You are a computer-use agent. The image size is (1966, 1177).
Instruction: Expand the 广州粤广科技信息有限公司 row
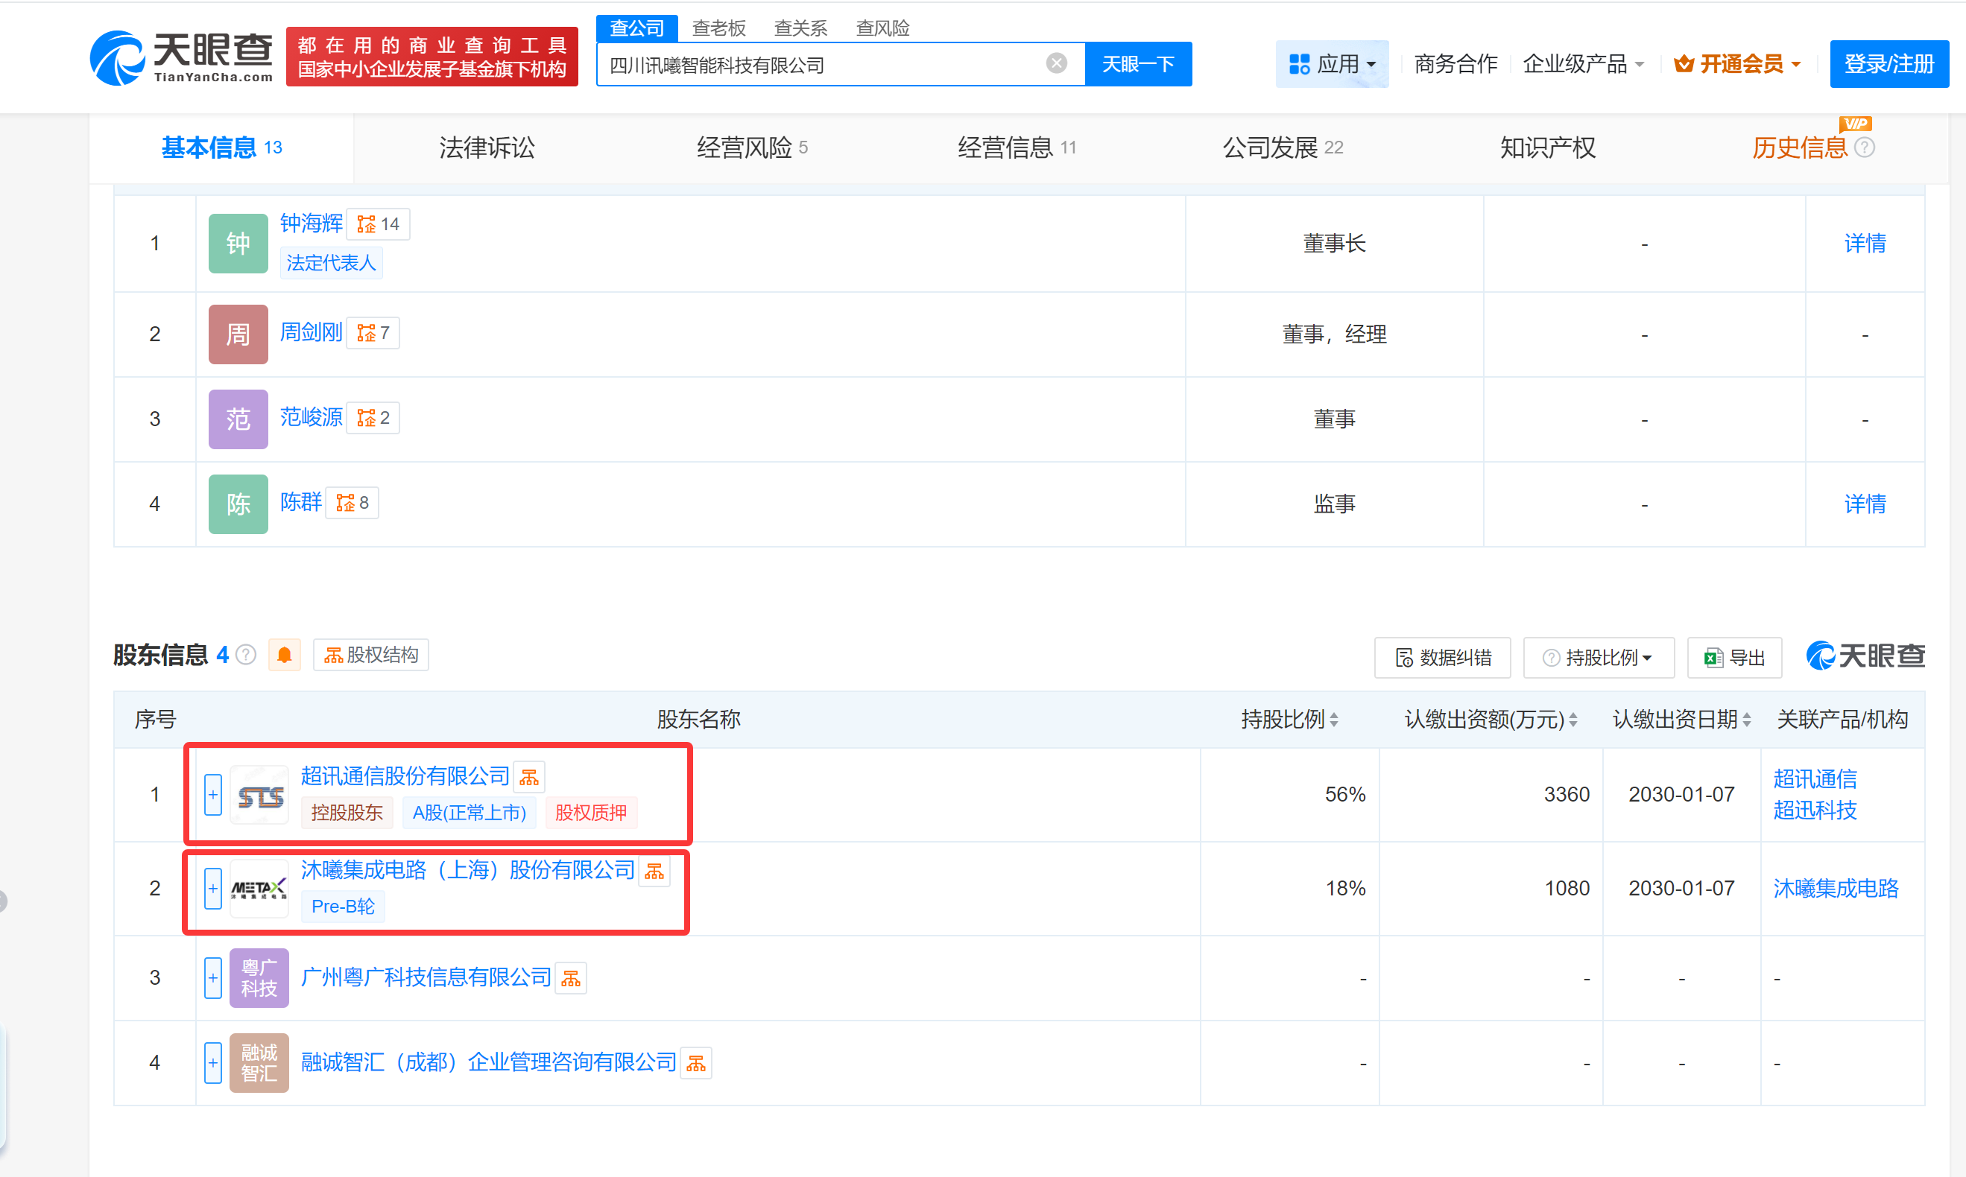point(212,978)
